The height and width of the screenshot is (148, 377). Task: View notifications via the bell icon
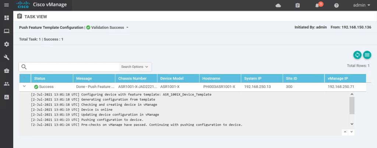(317, 6)
